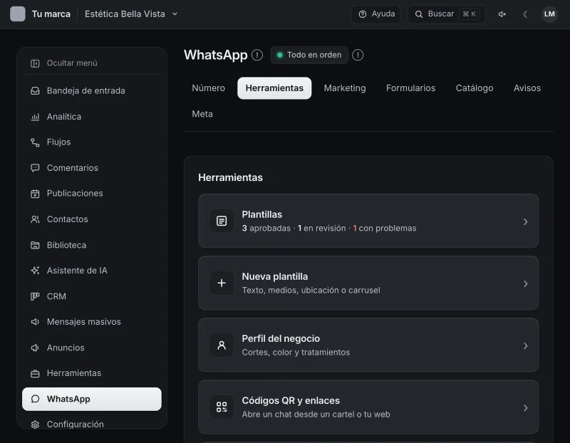Click the Todo en orden status badge

(x=309, y=55)
